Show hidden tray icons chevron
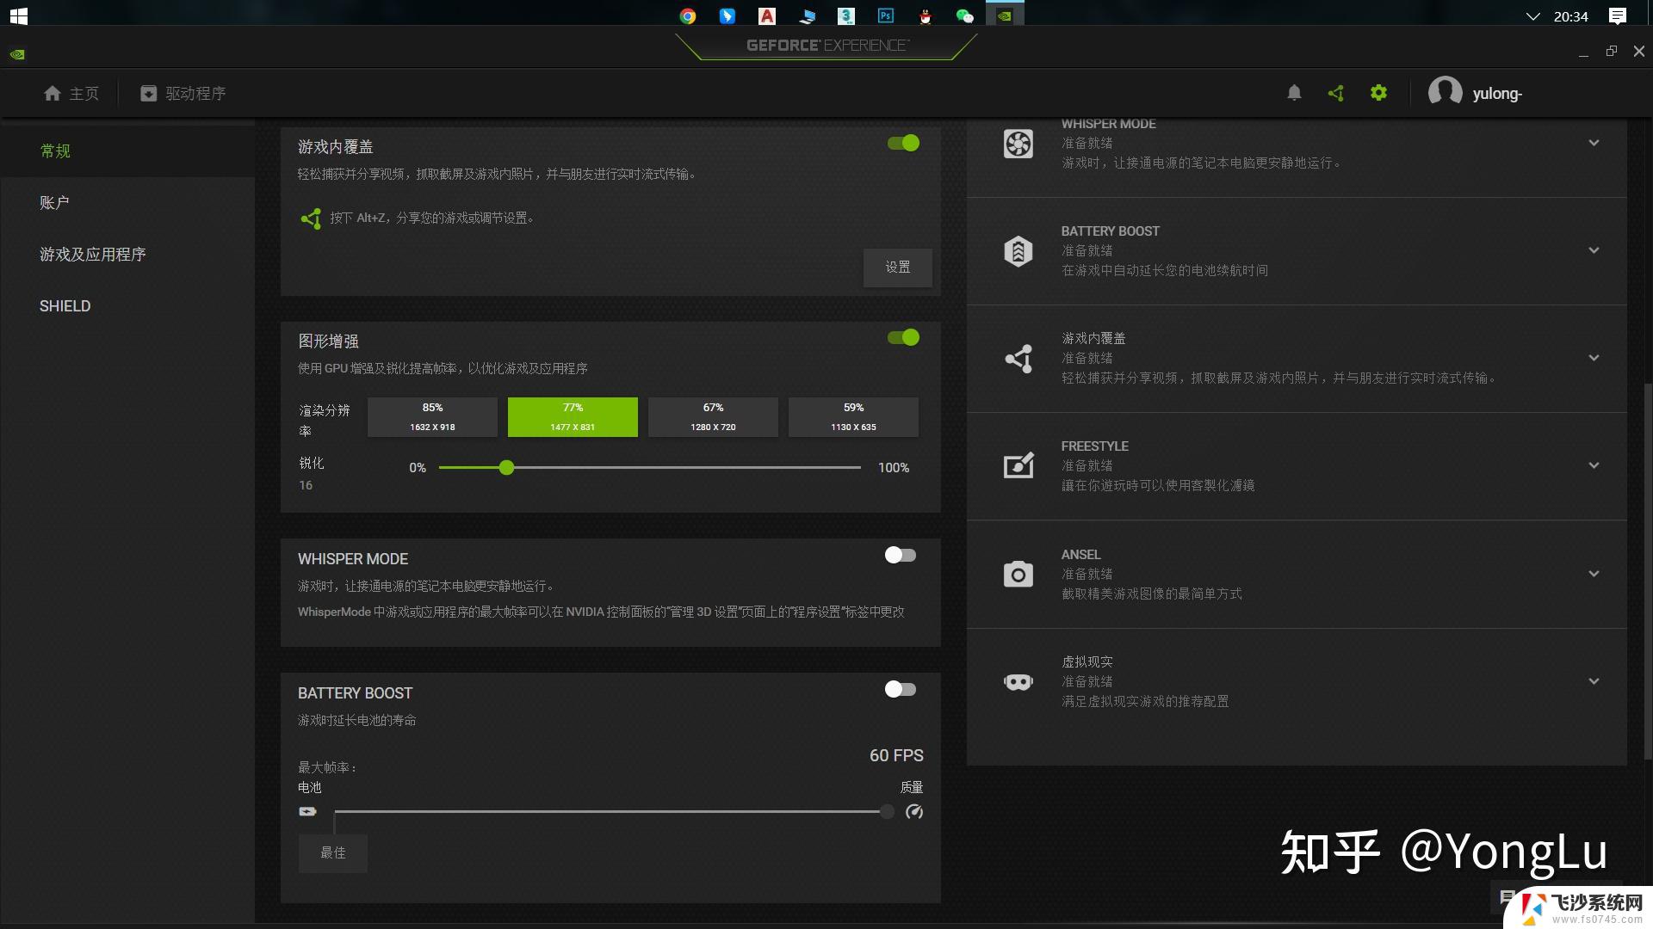The image size is (1653, 929). click(1532, 15)
